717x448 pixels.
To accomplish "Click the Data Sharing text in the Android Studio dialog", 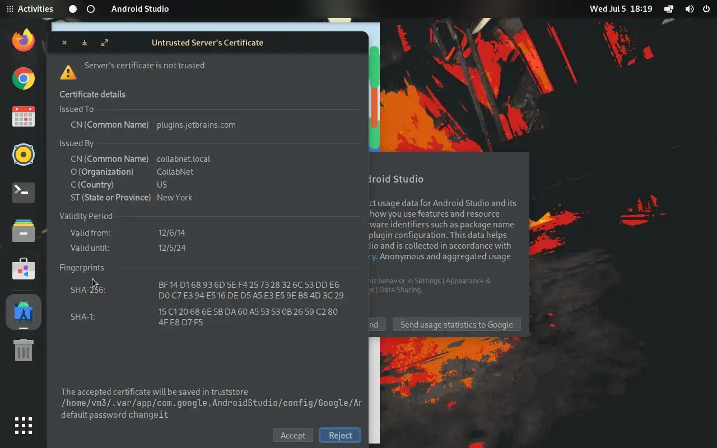I will pos(401,290).
